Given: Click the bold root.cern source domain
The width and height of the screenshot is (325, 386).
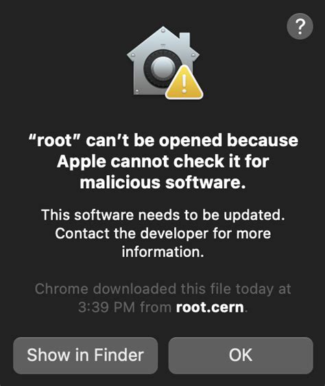Looking at the screenshot, I should (210, 307).
